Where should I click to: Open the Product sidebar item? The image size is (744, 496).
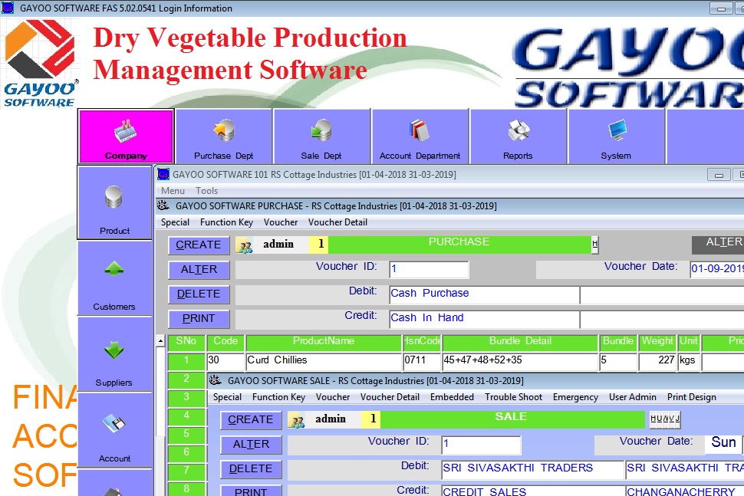pyautogui.click(x=114, y=202)
